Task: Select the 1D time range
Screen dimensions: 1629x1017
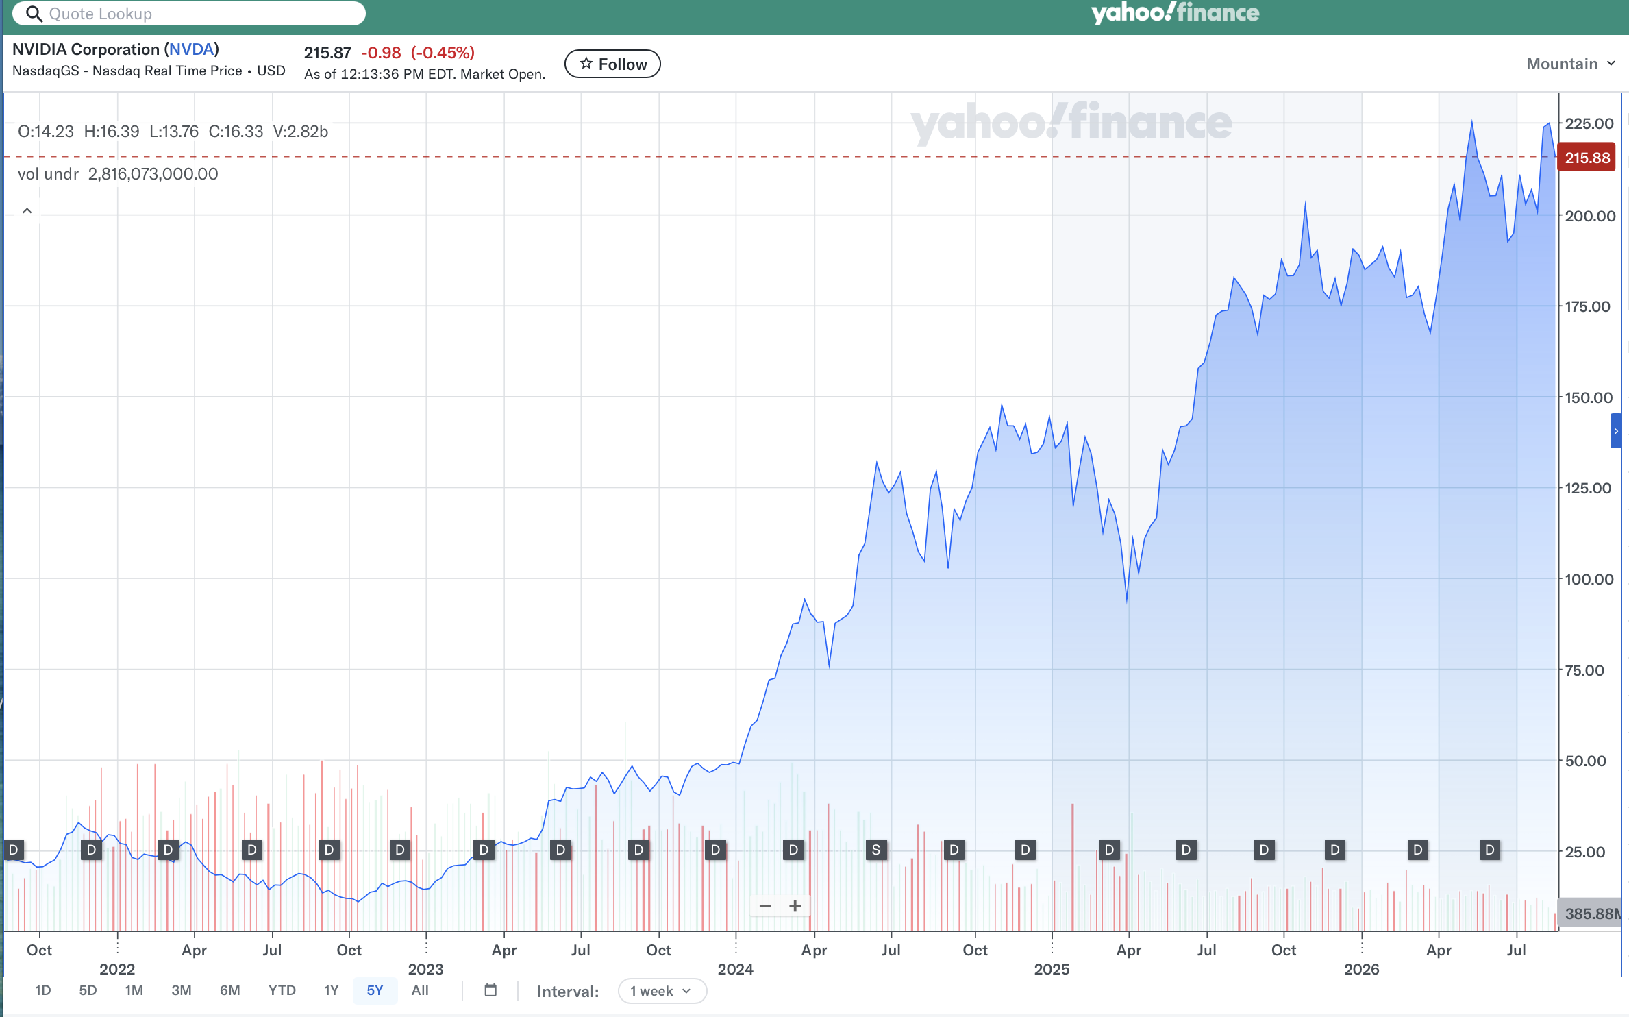Action: [42, 990]
